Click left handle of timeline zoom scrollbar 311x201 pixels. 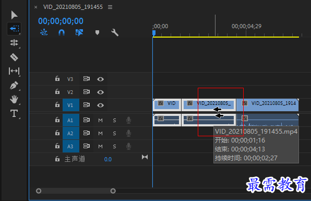pos(39,191)
